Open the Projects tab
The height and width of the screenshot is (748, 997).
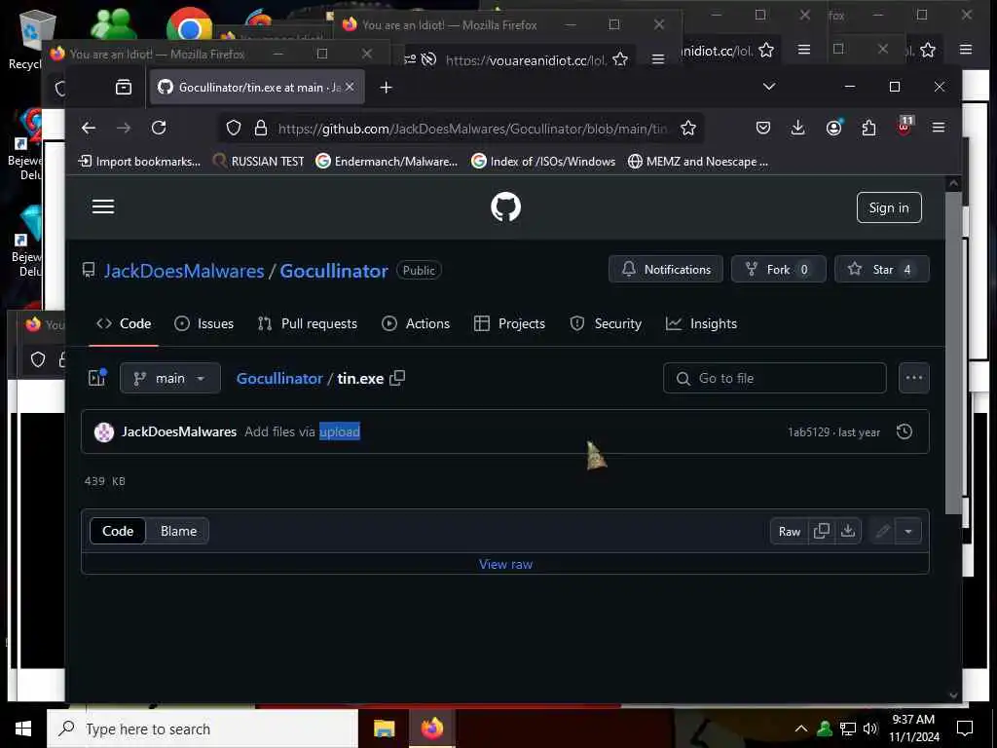pos(510,323)
